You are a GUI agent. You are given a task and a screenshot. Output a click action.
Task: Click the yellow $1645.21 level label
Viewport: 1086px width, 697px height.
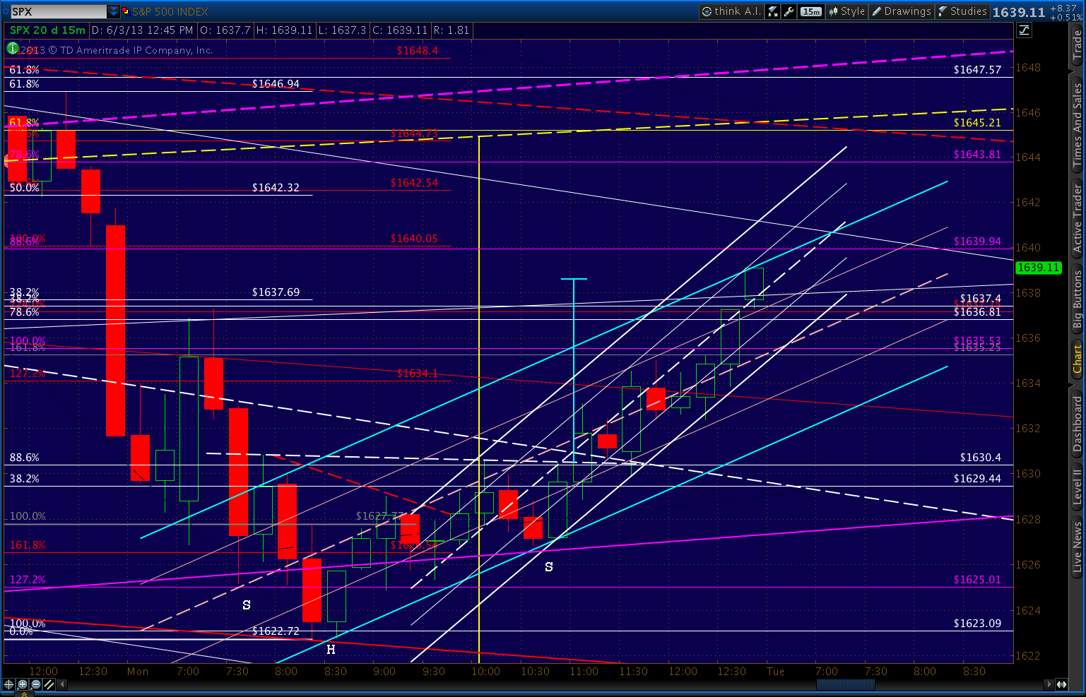click(x=977, y=122)
